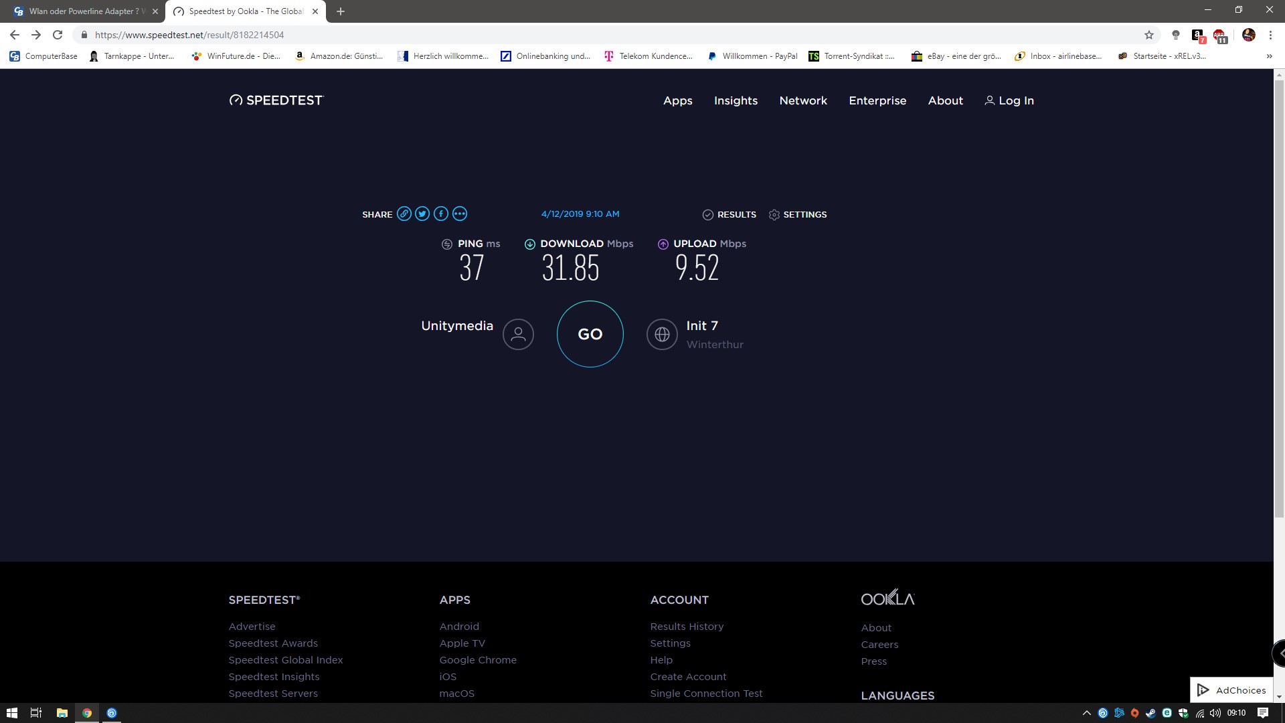Switch to the Wlan oder Powerline Adapter tab
Viewport: 1285px width, 723px height.
coord(84,11)
